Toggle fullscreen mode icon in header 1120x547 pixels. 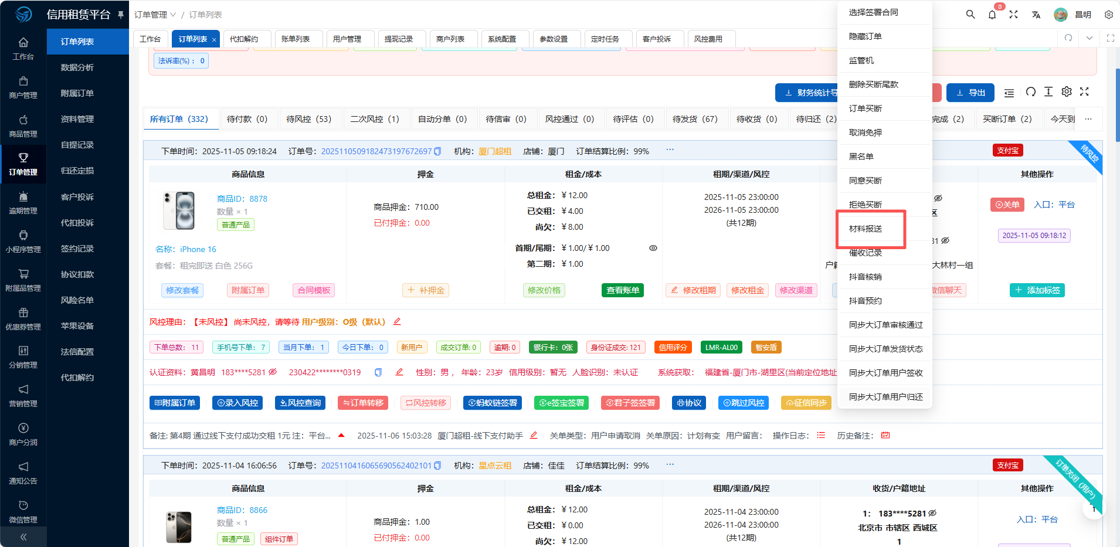(1013, 15)
